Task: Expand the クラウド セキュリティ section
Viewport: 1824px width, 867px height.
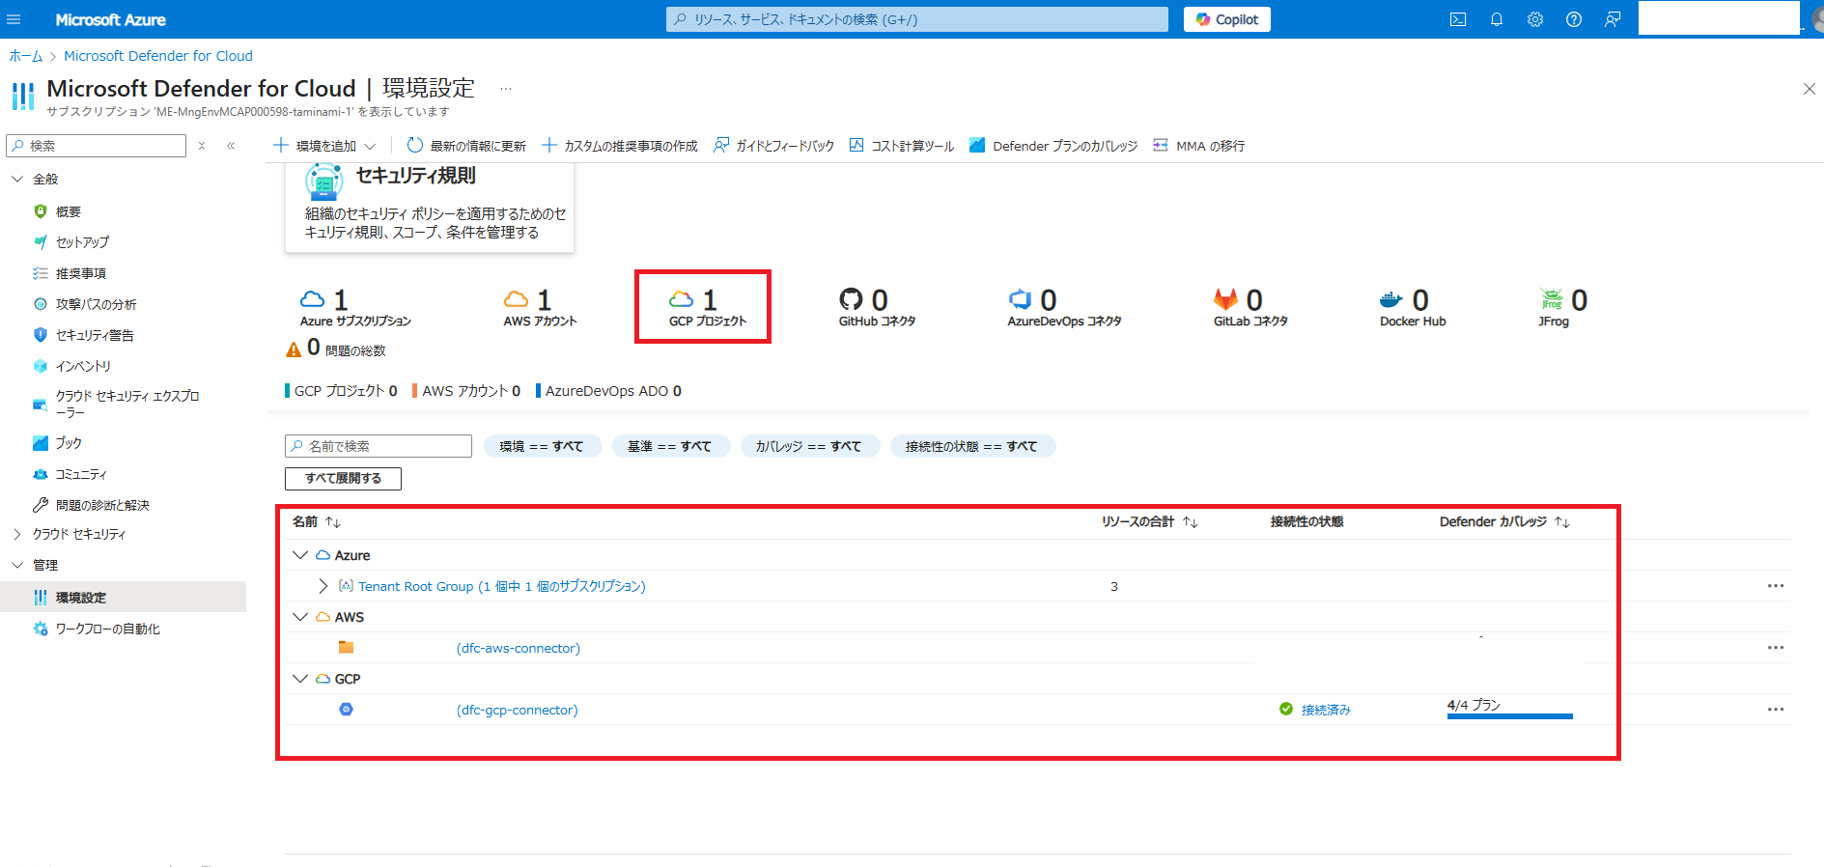Action: pos(17,534)
